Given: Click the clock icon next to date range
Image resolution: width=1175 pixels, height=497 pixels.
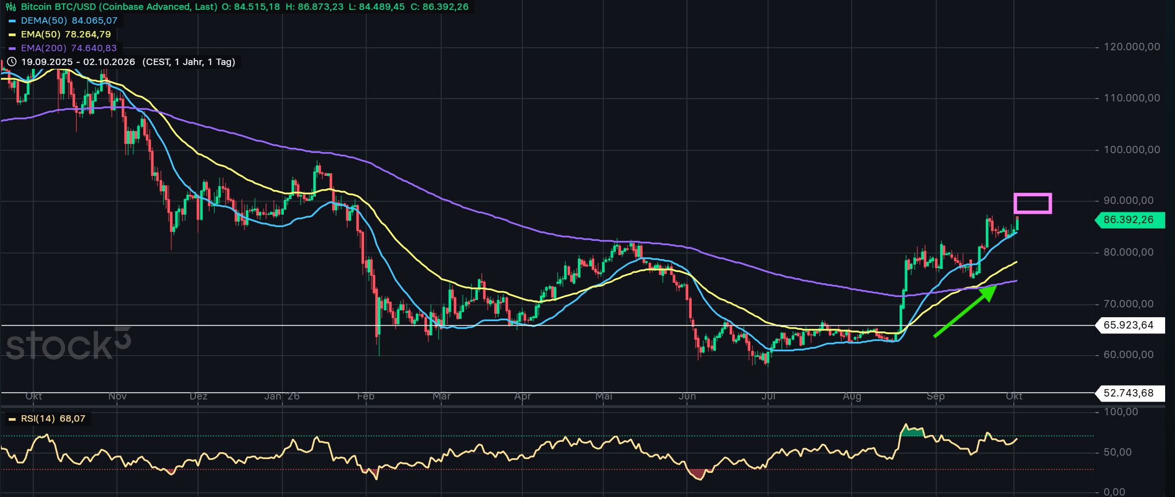Looking at the screenshot, I should pos(12,62).
